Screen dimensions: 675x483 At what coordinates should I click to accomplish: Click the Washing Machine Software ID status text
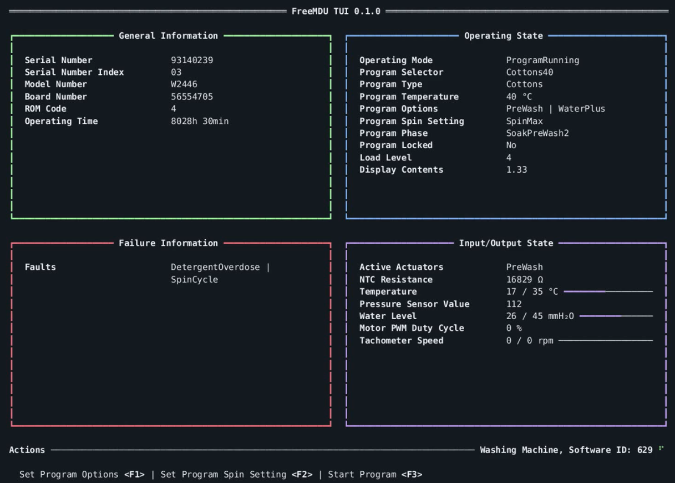566,450
